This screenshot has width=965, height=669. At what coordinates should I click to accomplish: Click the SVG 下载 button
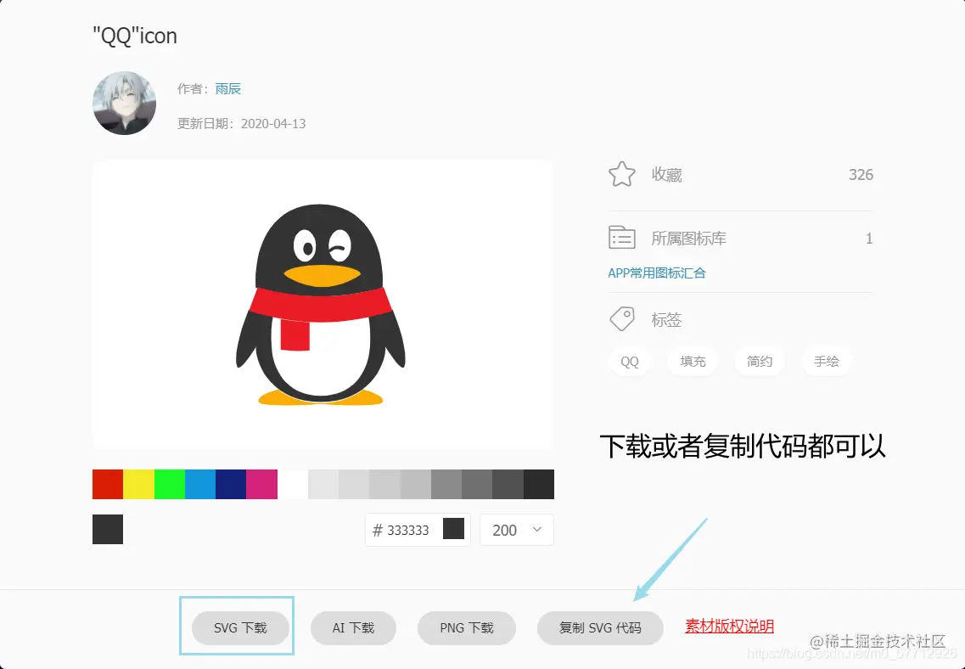click(237, 627)
